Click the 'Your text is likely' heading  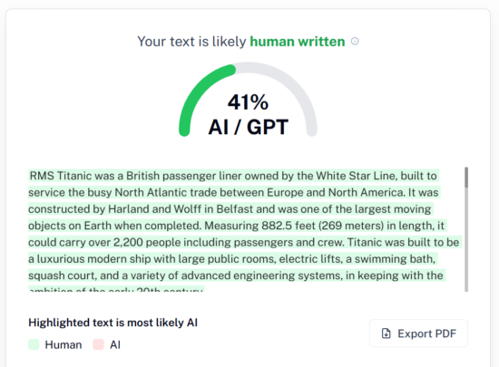pos(192,42)
